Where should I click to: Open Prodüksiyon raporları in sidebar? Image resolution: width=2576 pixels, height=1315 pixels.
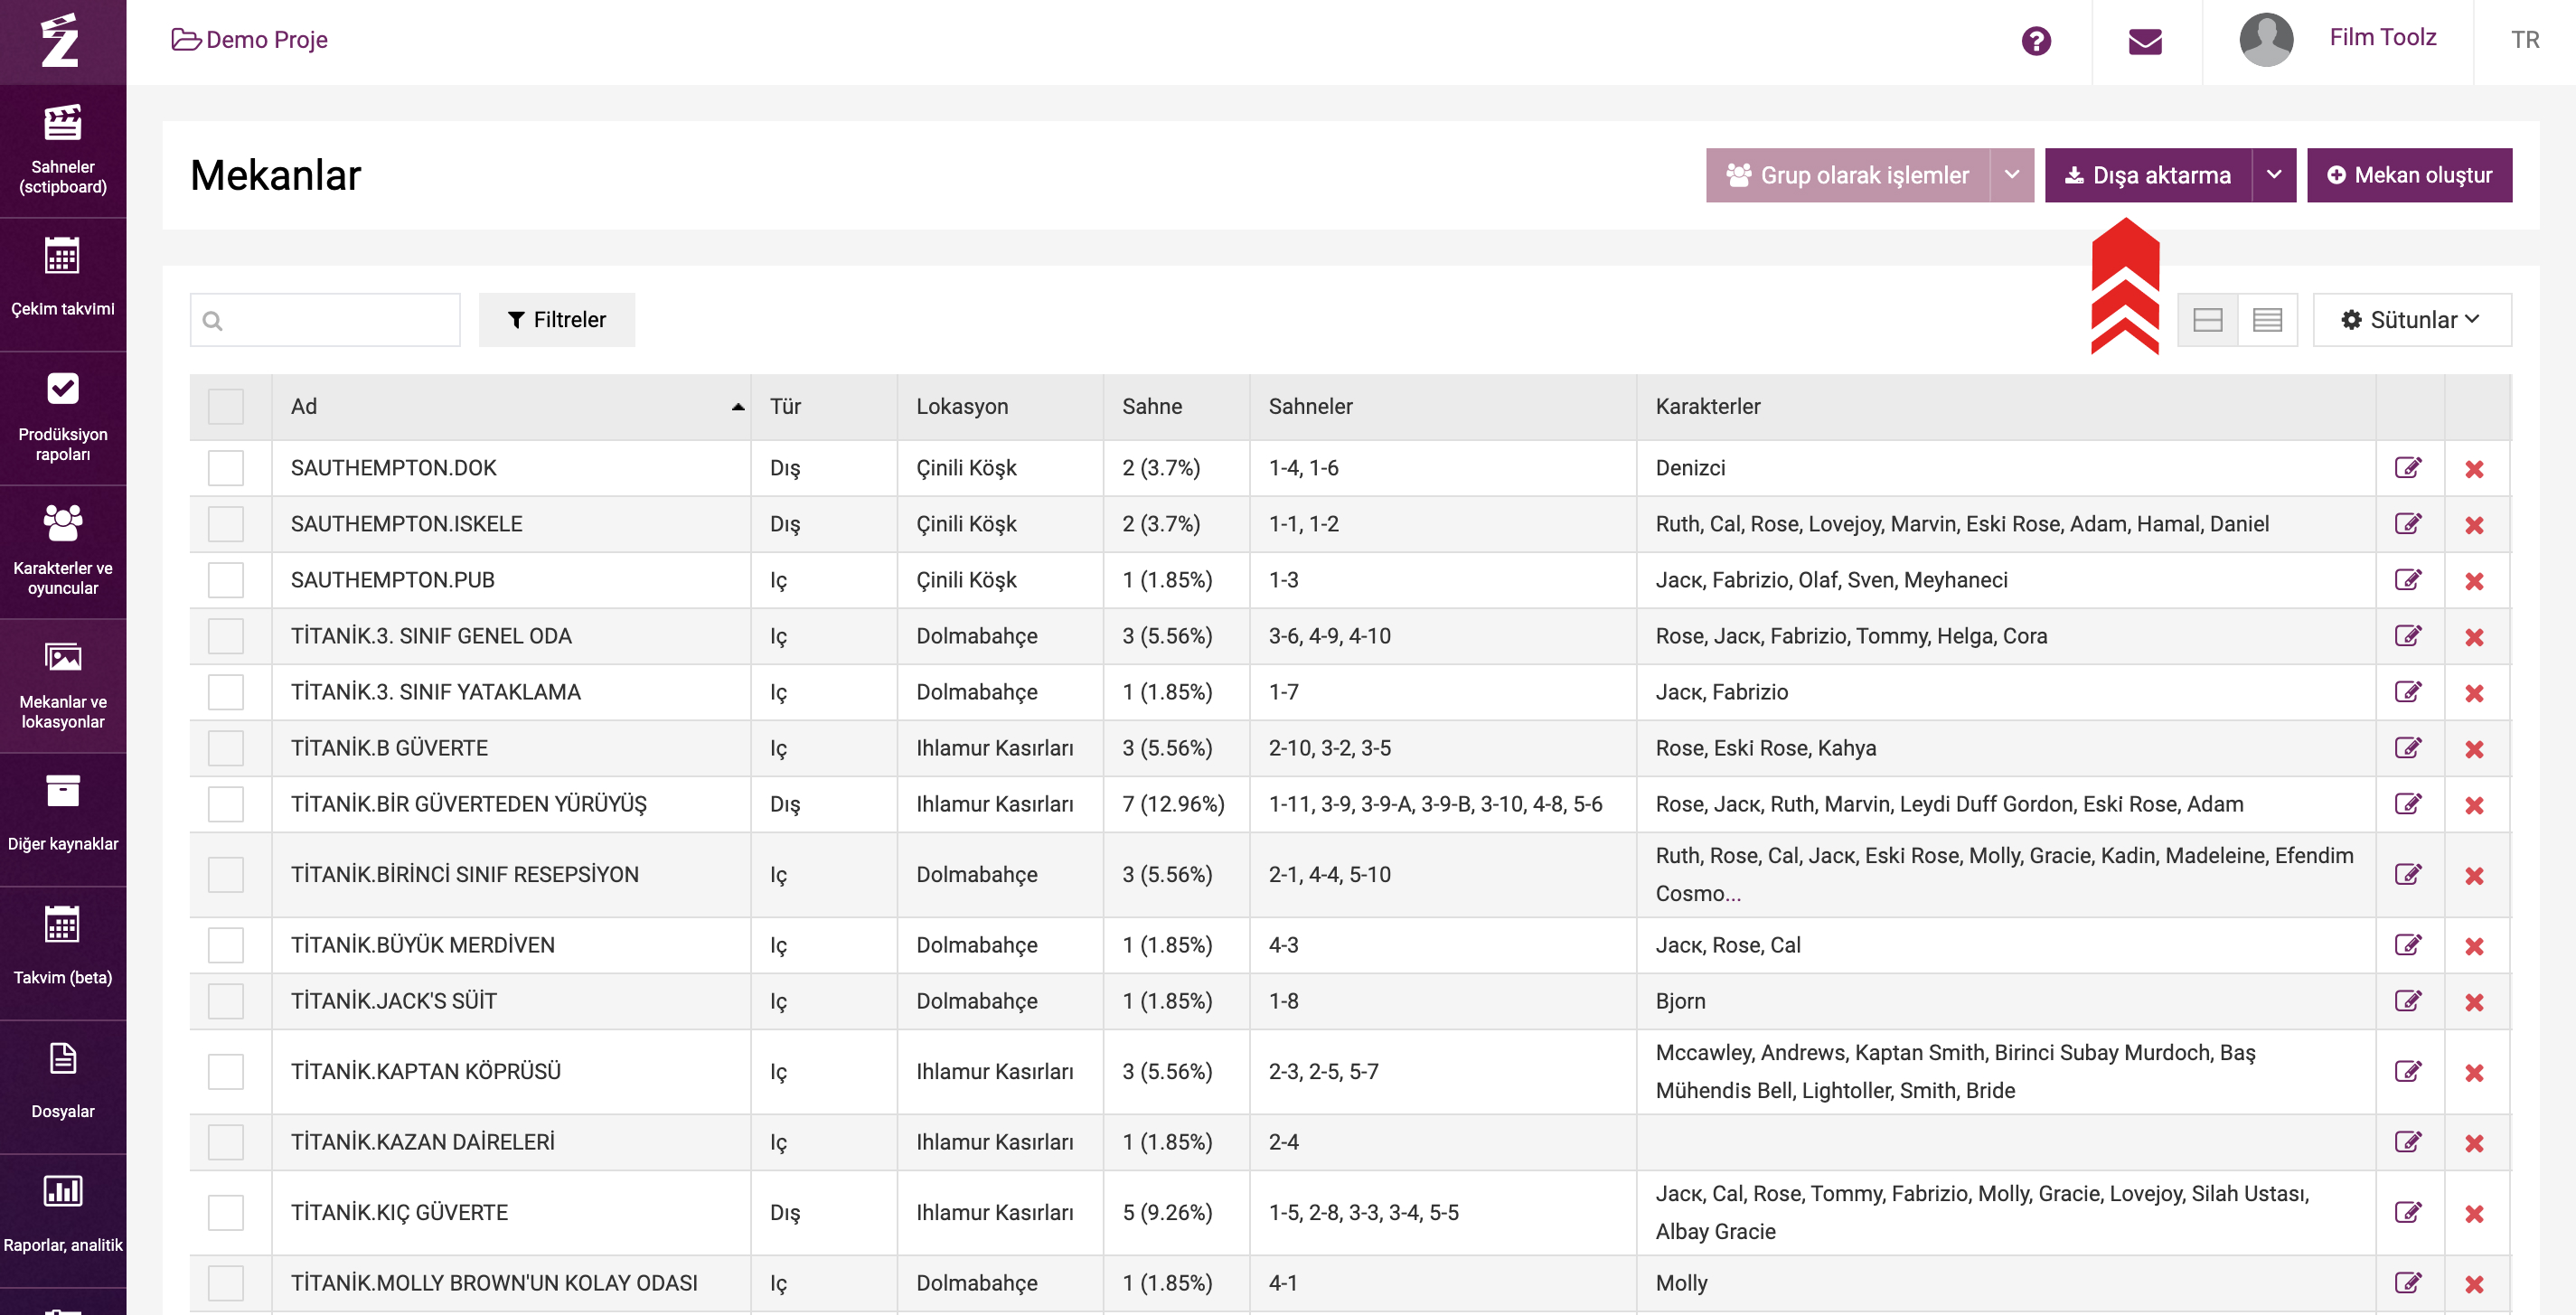(x=63, y=418)
